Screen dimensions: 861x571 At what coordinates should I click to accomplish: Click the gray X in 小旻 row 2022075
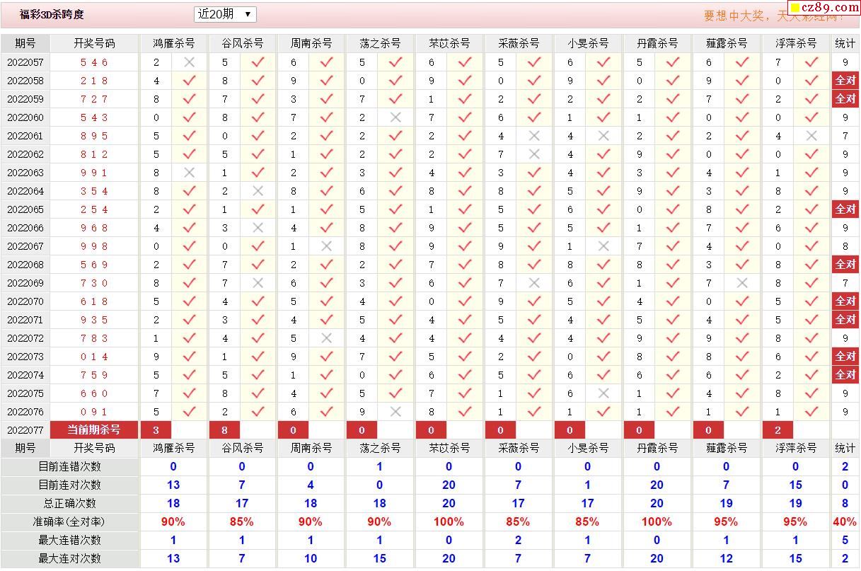(603, 393)
